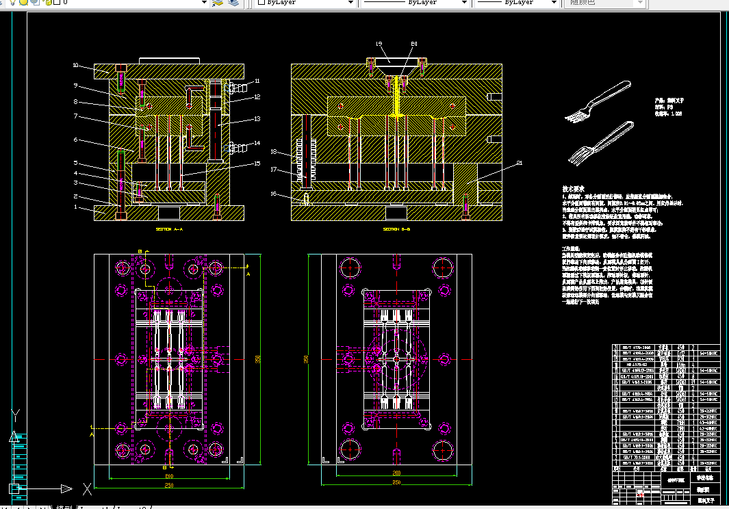Toggle the layer on/off lightbulb icon
Screen dimensions: 729x509
(x=12, y=2)
